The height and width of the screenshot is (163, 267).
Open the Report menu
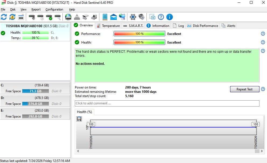(36, 9)
